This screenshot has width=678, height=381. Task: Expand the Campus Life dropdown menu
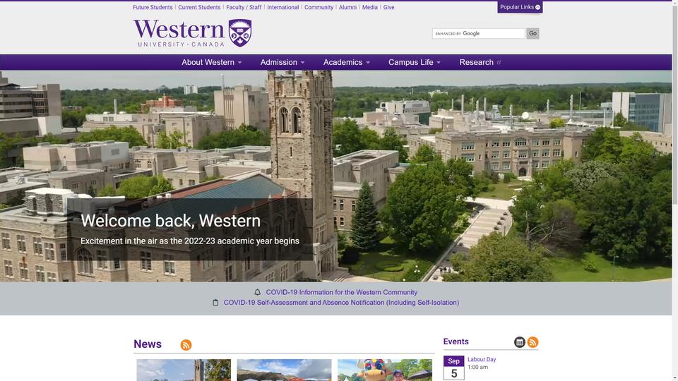click(x=415, y=62)
